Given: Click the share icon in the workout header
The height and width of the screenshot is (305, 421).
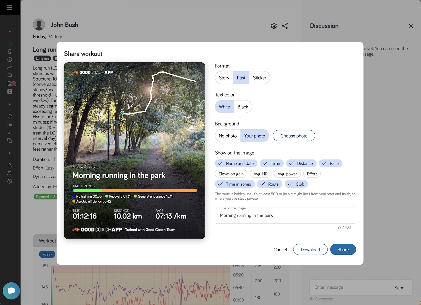Looking at the screenshot, I should click(285, 26).
